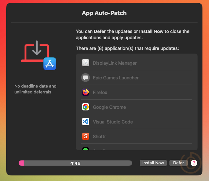Select the Google Chrome row text
The image size is (209, 181).
click(x=109, y=107)
